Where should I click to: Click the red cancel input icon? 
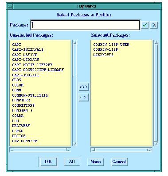tap(154, 25)
